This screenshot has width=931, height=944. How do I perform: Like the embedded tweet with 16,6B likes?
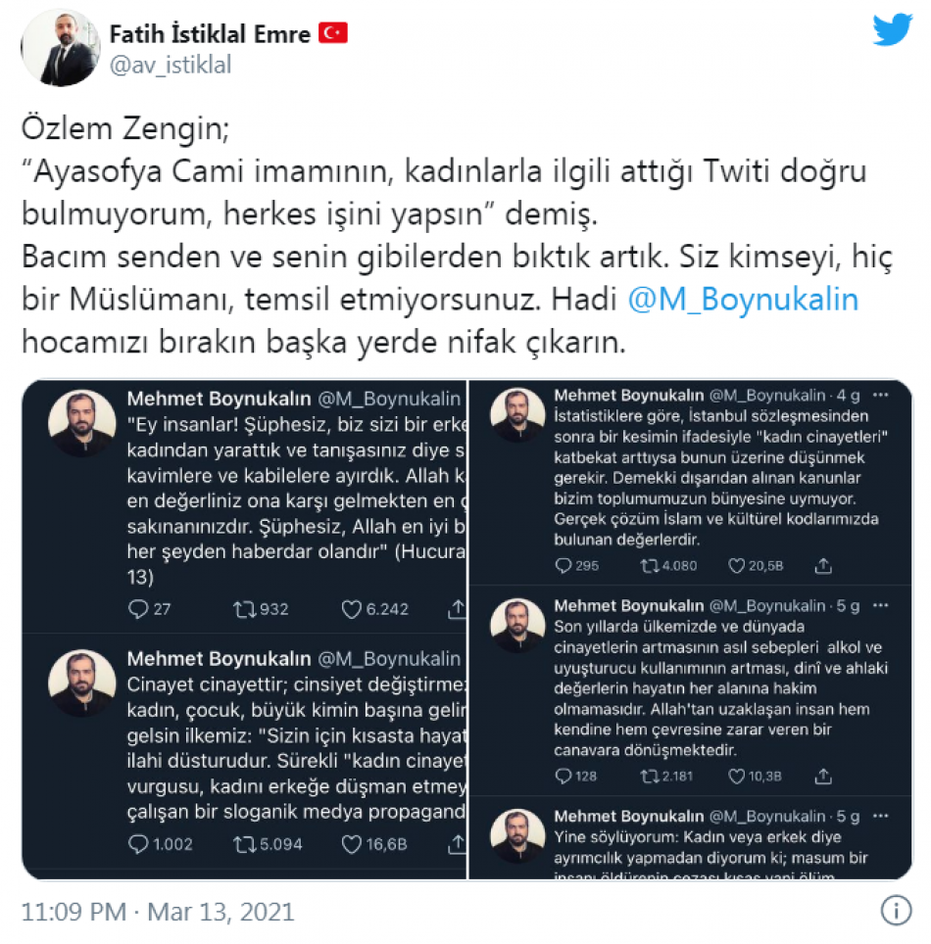pos(351,844)
